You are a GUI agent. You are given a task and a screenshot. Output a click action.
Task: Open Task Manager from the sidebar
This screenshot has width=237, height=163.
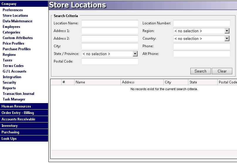tap(14, 99)
